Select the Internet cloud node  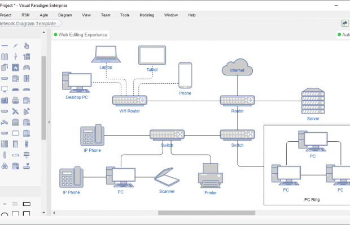click(237, 68)
